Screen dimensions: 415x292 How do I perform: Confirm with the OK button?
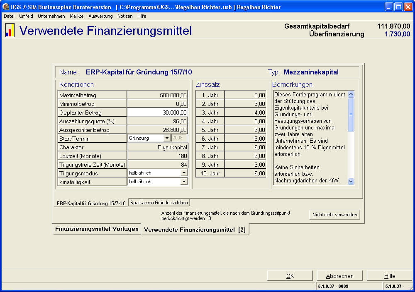click(290, 276)
